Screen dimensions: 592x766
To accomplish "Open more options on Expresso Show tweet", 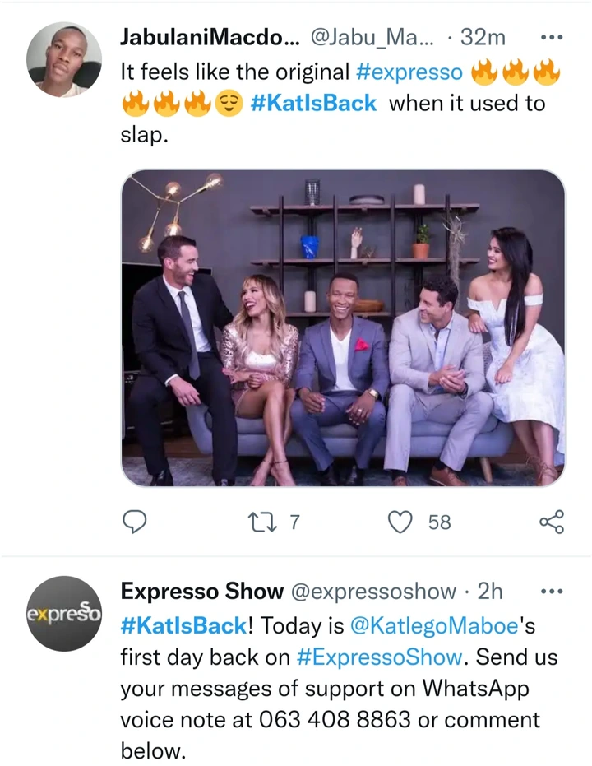I will click(x=552, y=592).
